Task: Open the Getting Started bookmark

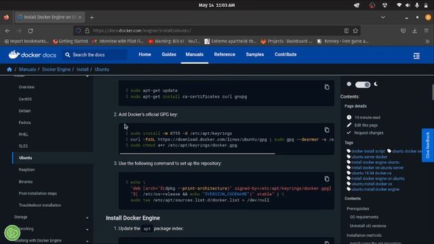Action: pos(71,41)
